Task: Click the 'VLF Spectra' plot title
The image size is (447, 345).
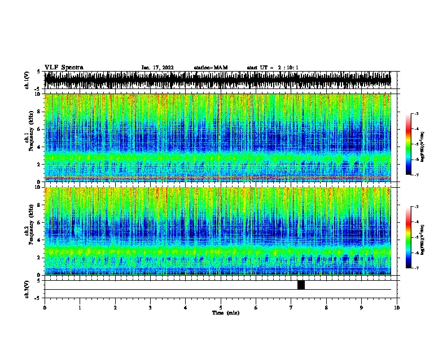Action: click(x=64, y=68)
